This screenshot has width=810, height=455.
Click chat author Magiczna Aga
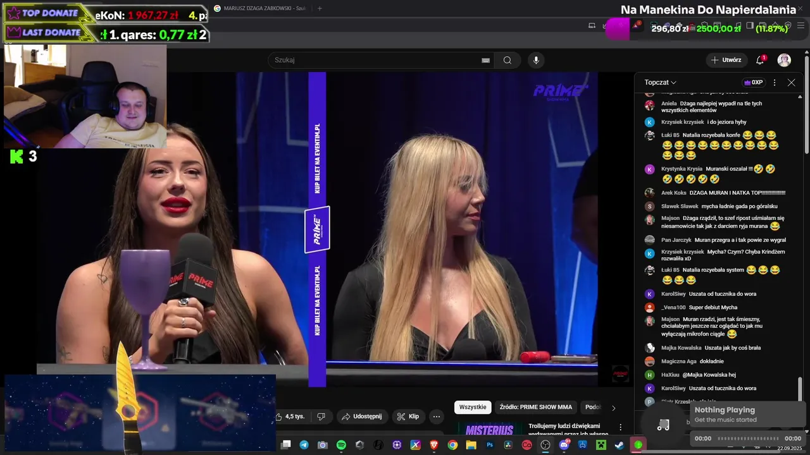[679, 361]
